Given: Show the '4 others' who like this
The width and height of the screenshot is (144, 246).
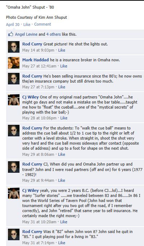Looking at the screenshot, I should pyautogui.click(x=53, y=34).
